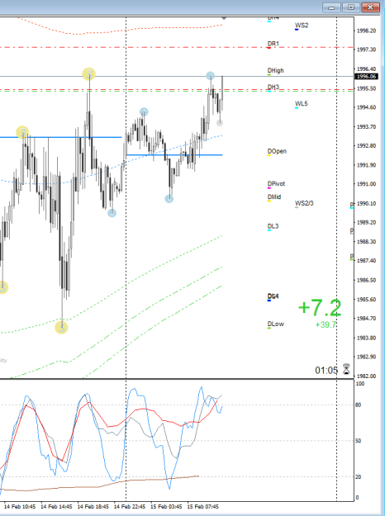Viewport: 385px width, 516px height.
Task: Select the DHigh level label
Action: coord(275,70)
